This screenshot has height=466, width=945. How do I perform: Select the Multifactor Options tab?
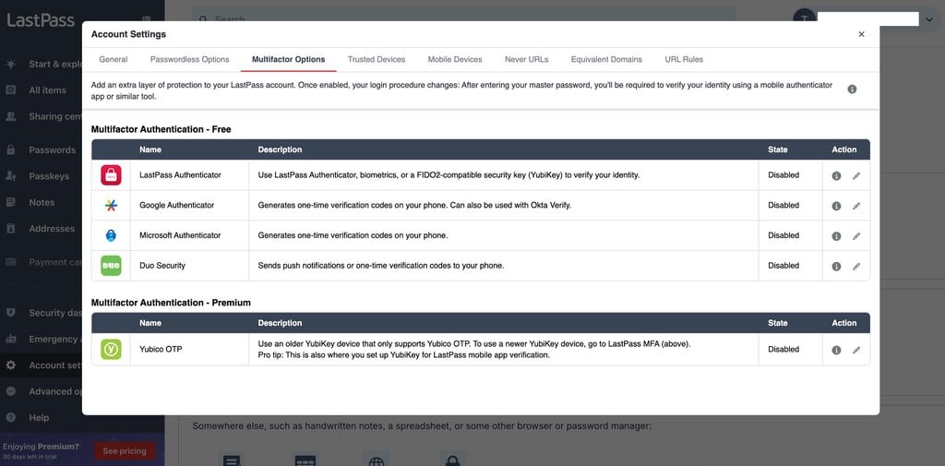point(289,60)
